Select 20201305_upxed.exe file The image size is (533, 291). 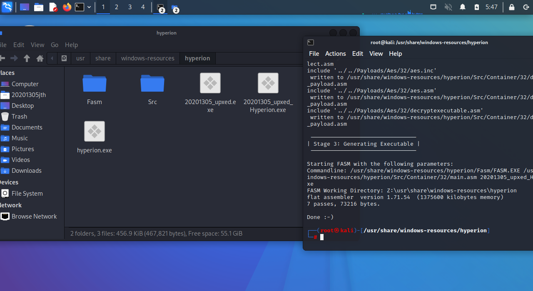click(x=210, y=92)
